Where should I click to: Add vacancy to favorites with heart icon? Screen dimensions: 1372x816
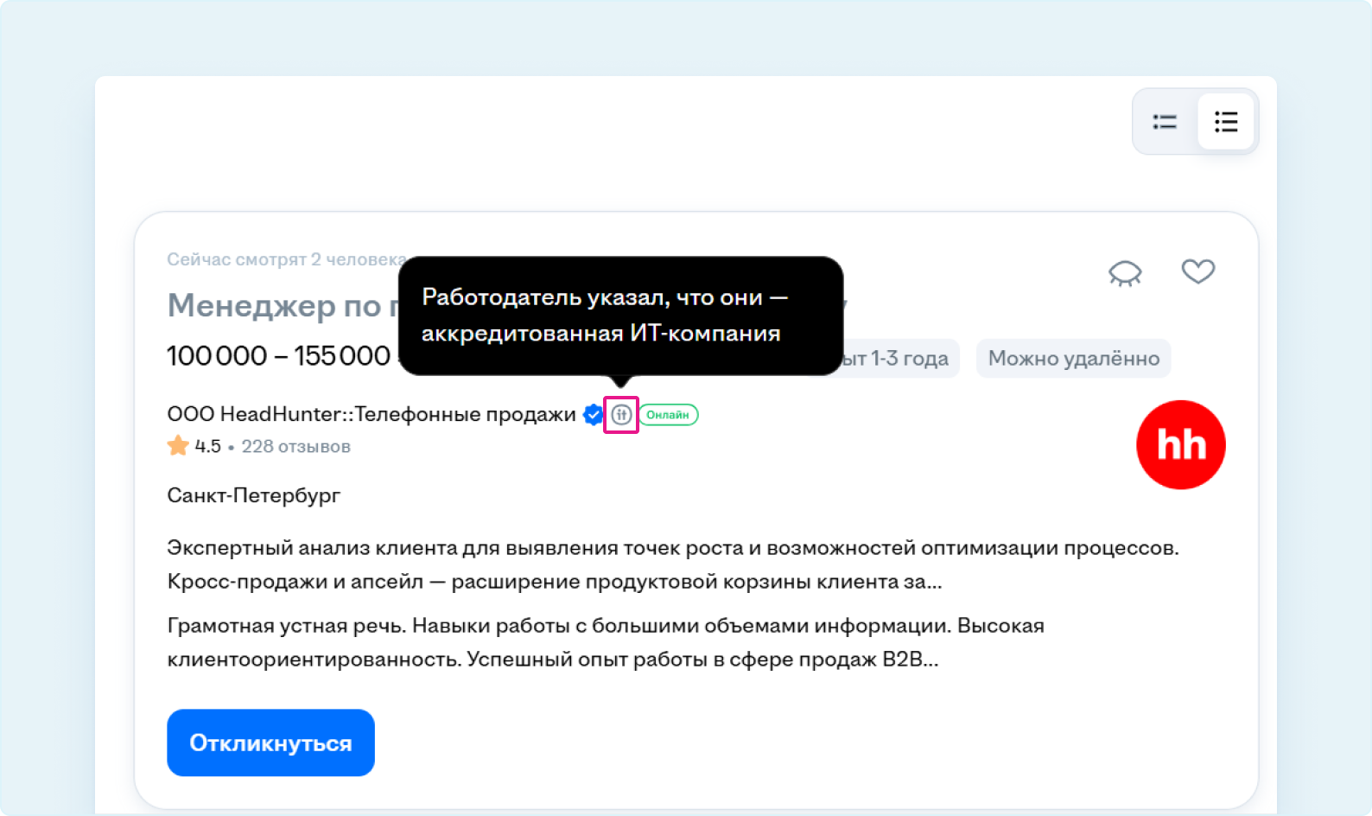[x=1197, y=271]
